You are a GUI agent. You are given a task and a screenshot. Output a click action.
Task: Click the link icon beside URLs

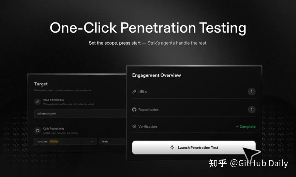click(134, 92)
